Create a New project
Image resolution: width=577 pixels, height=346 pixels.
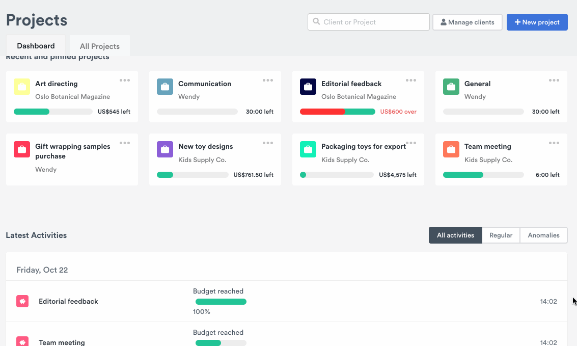pos(537,22)
